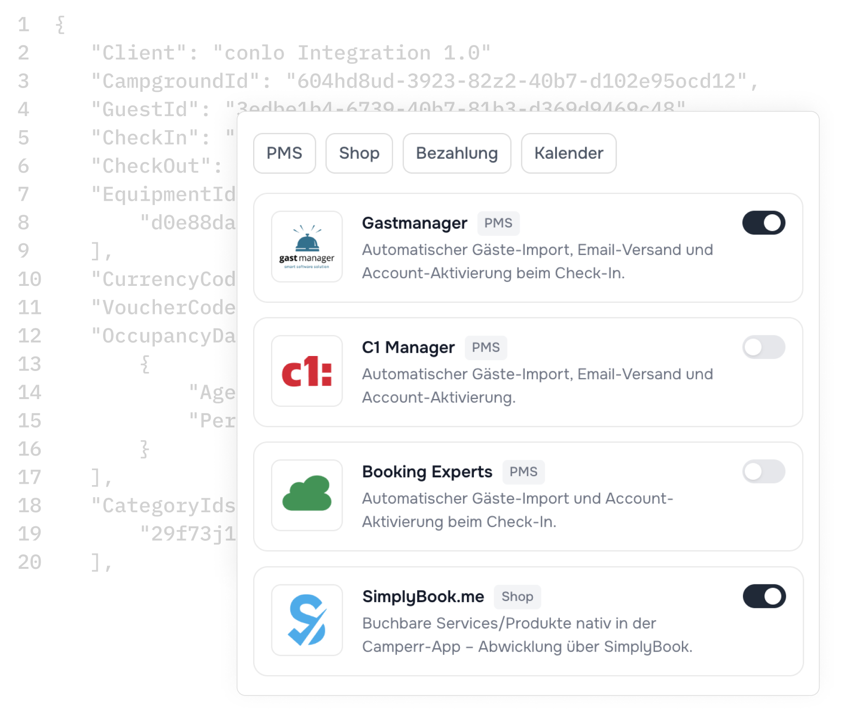Click the "OccupancyDa key on line 12
This screenshot has height=727, width=845.
(x=164, y=336)
